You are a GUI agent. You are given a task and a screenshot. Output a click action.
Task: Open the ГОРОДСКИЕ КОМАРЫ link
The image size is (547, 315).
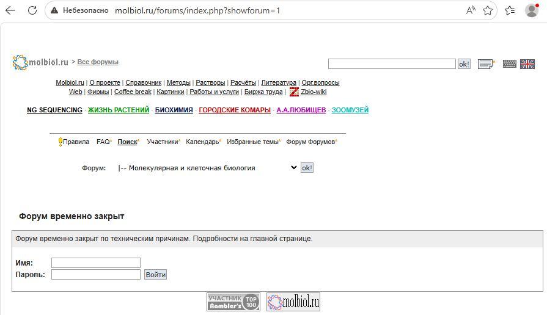pos(234,110)
